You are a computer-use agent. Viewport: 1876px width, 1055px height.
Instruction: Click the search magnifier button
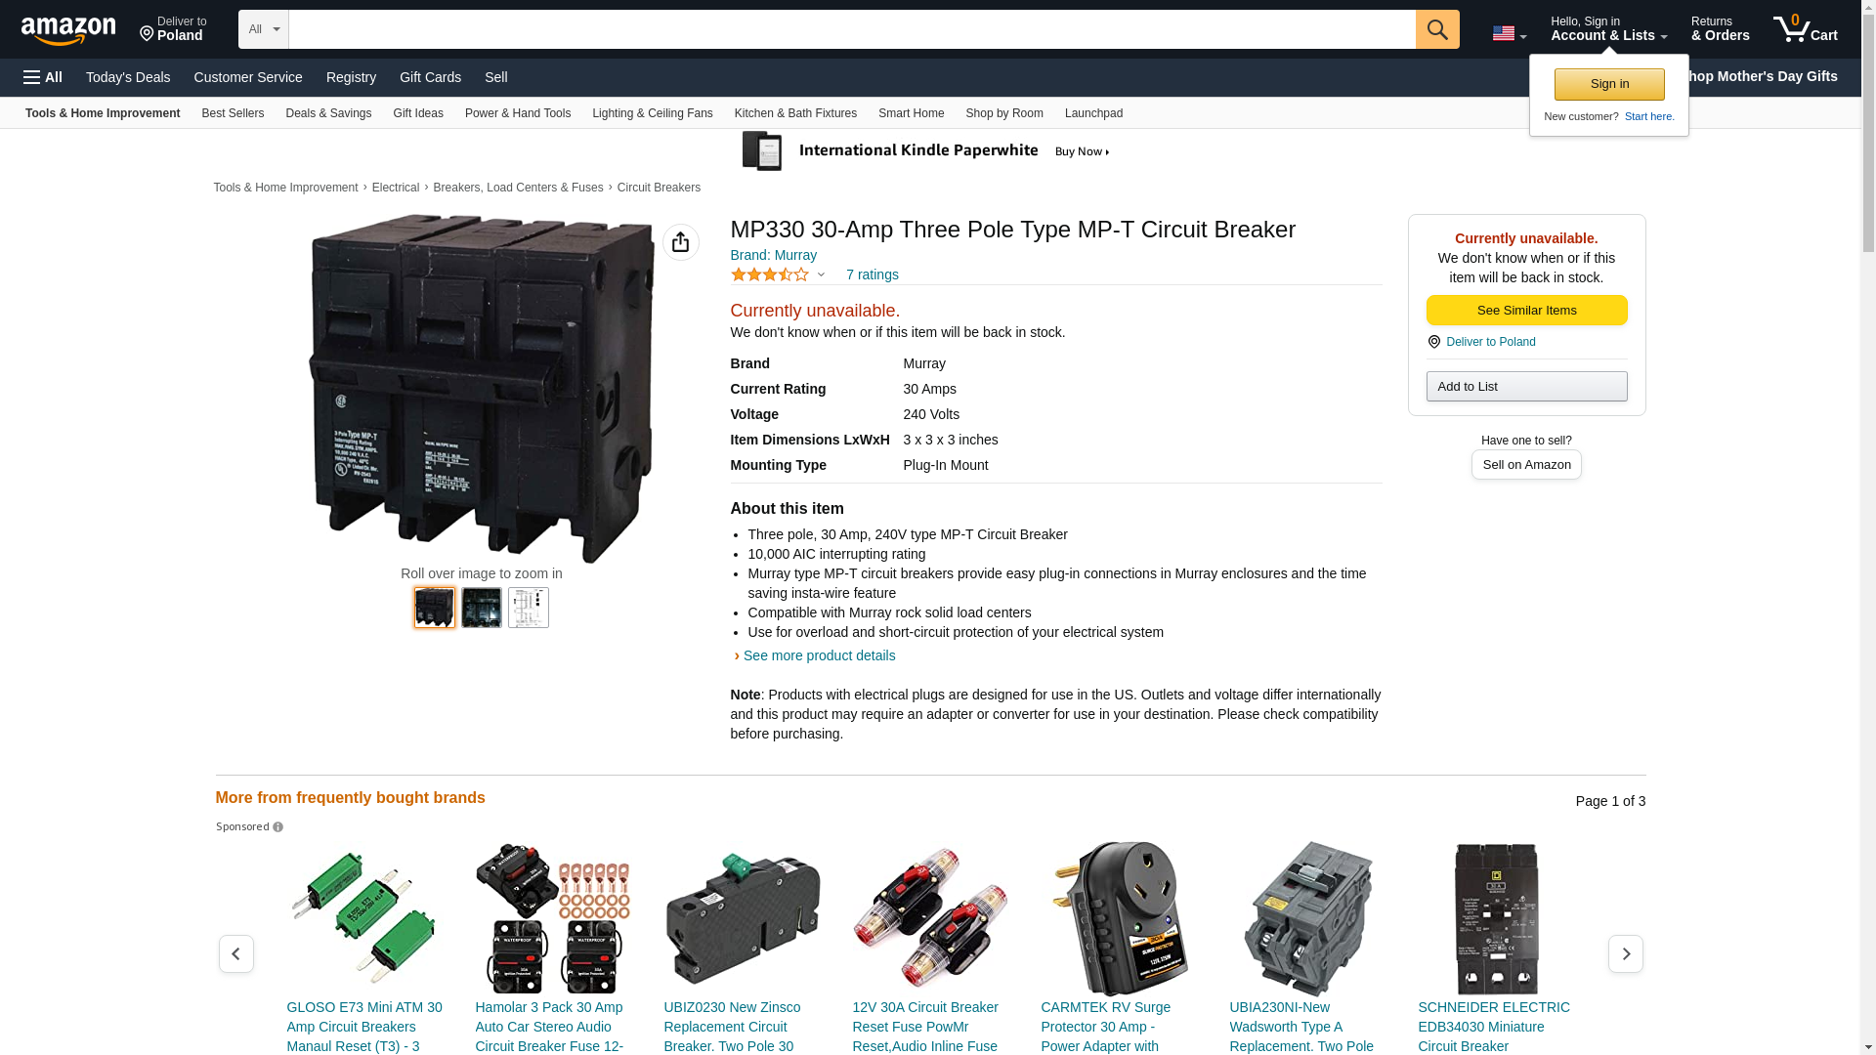point(1436,29)
